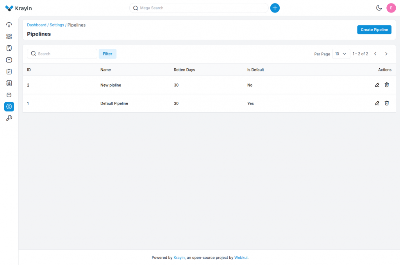Open the Products sidebar icon
400x265 pixels.
(x=9, y=95)
